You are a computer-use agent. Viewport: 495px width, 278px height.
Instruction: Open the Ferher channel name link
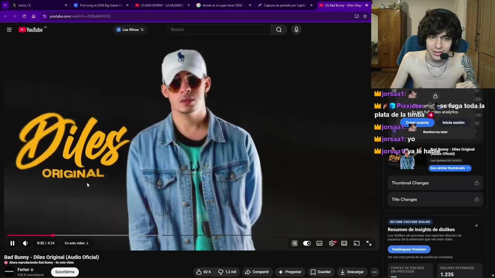pos(23,270)
